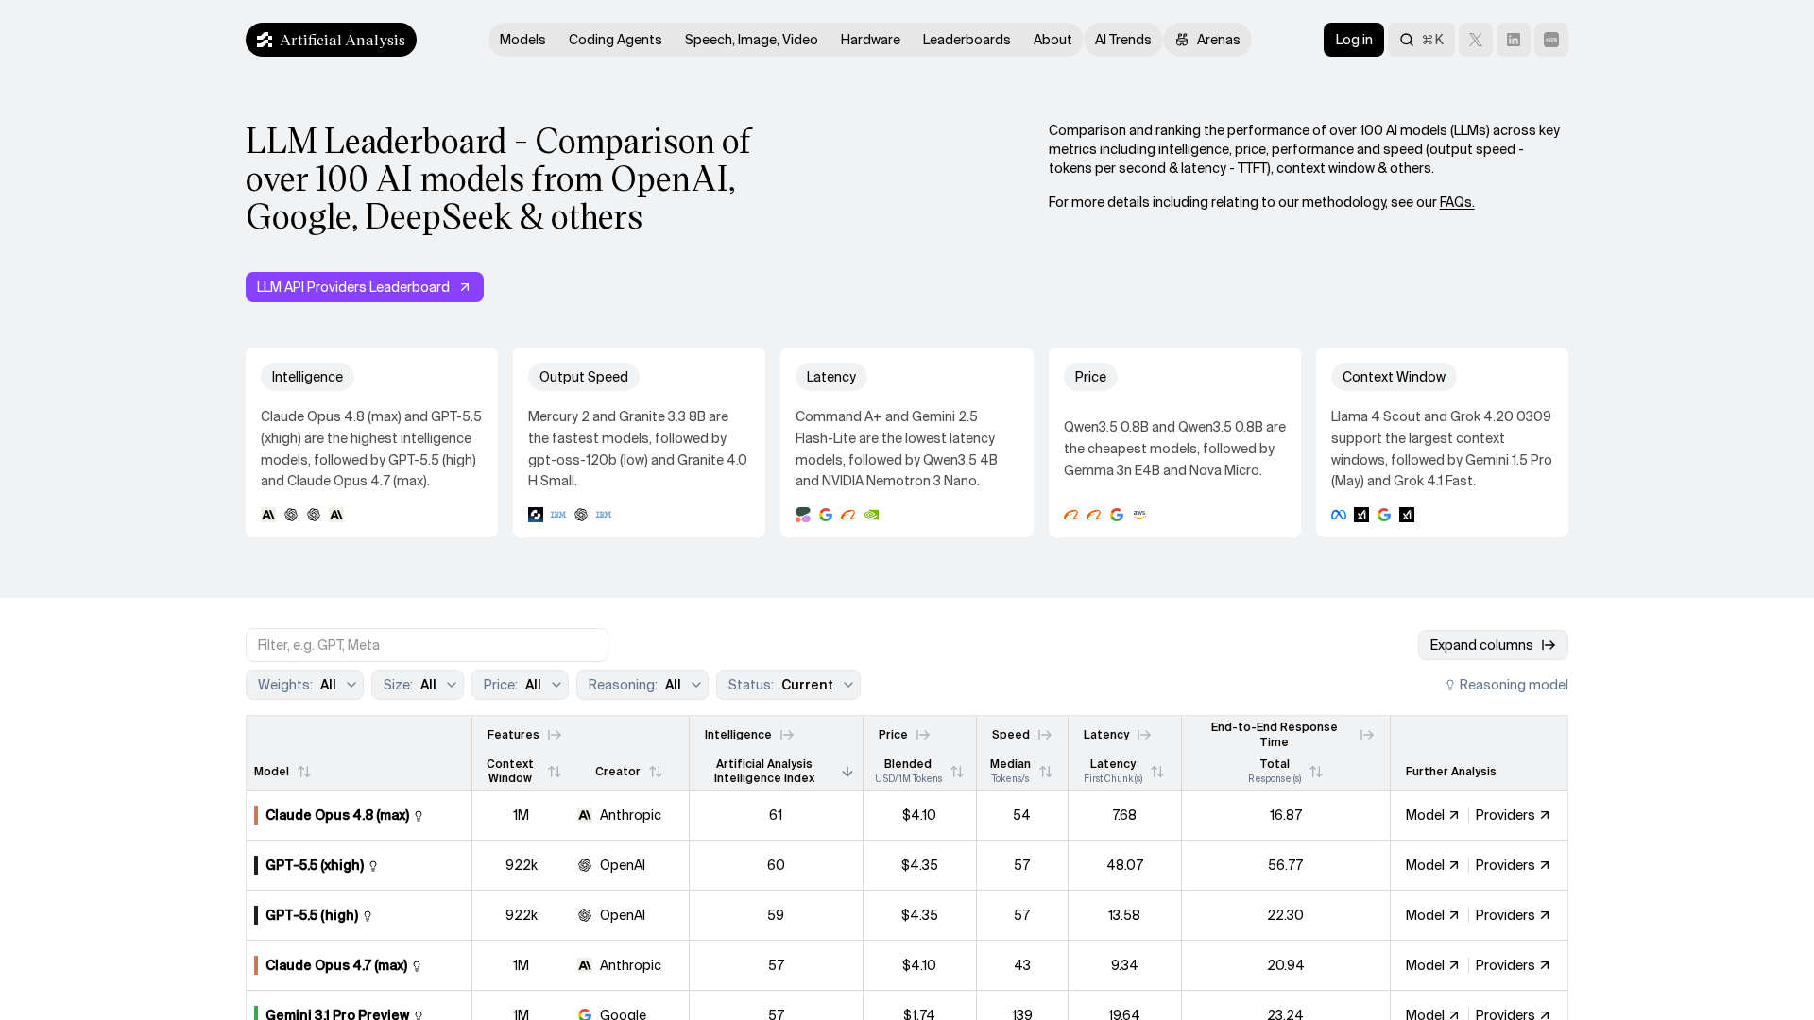Click the Meta logo in Context Window card
Screen dimensions: 1814x1020
pyautogui.click(x=1339, y=515)
